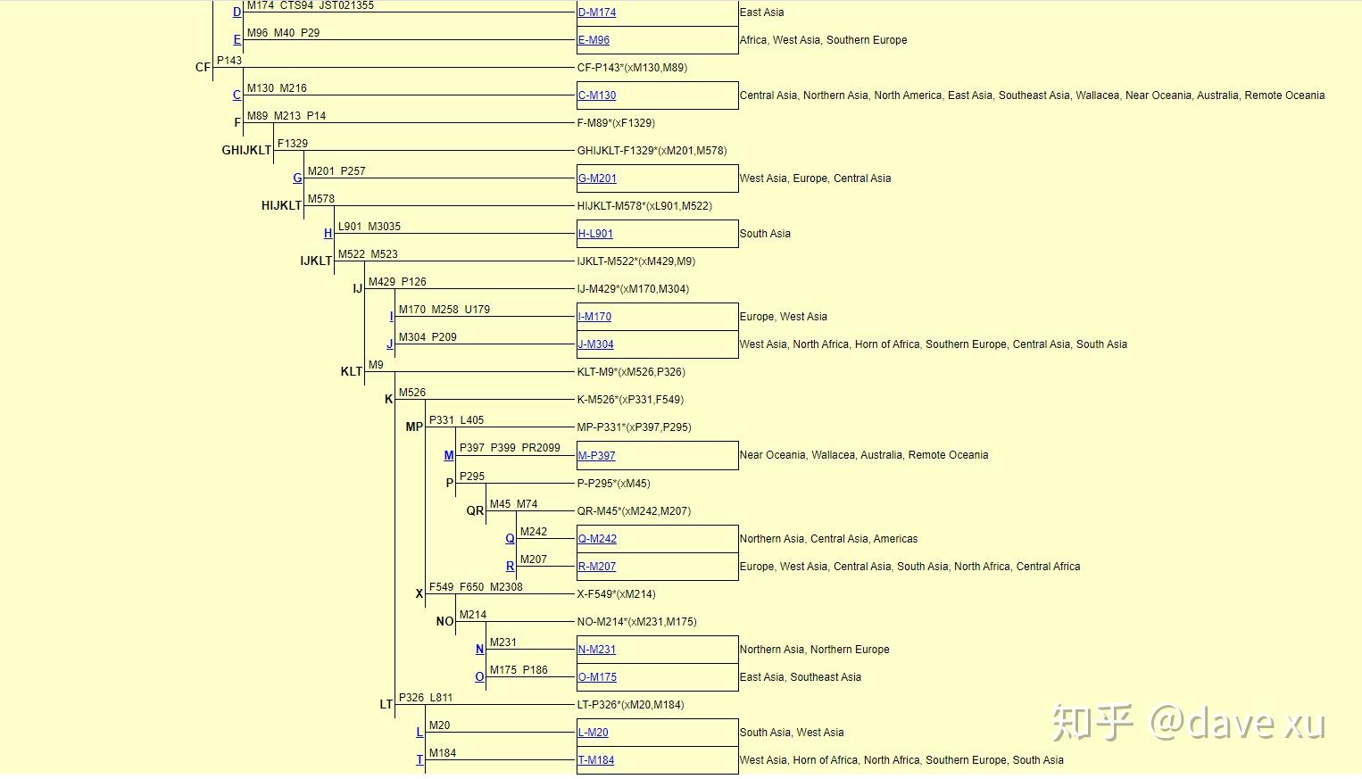The image size is (1362, 779).
Task: Click the bold QR node label
Action: [x=475, y=510]
